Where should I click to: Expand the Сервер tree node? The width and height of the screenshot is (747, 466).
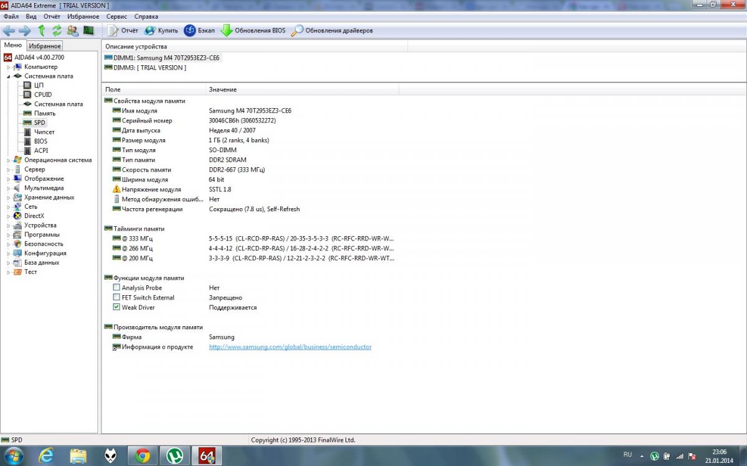8,170
